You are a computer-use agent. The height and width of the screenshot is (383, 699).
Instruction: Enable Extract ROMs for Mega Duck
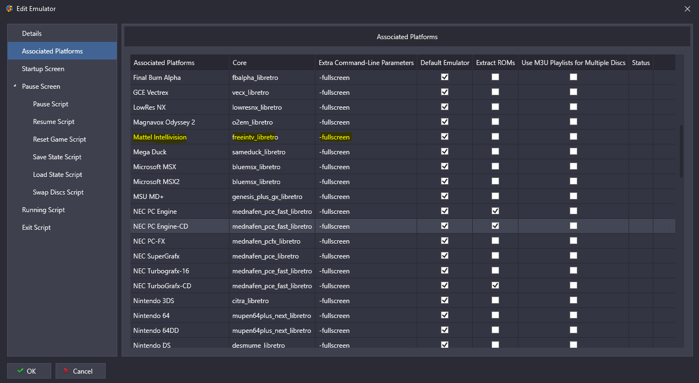point(495,152)
